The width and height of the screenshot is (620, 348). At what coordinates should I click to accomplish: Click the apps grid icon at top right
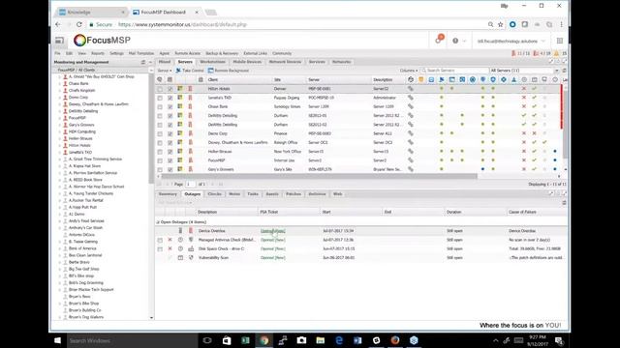(560, 41)
